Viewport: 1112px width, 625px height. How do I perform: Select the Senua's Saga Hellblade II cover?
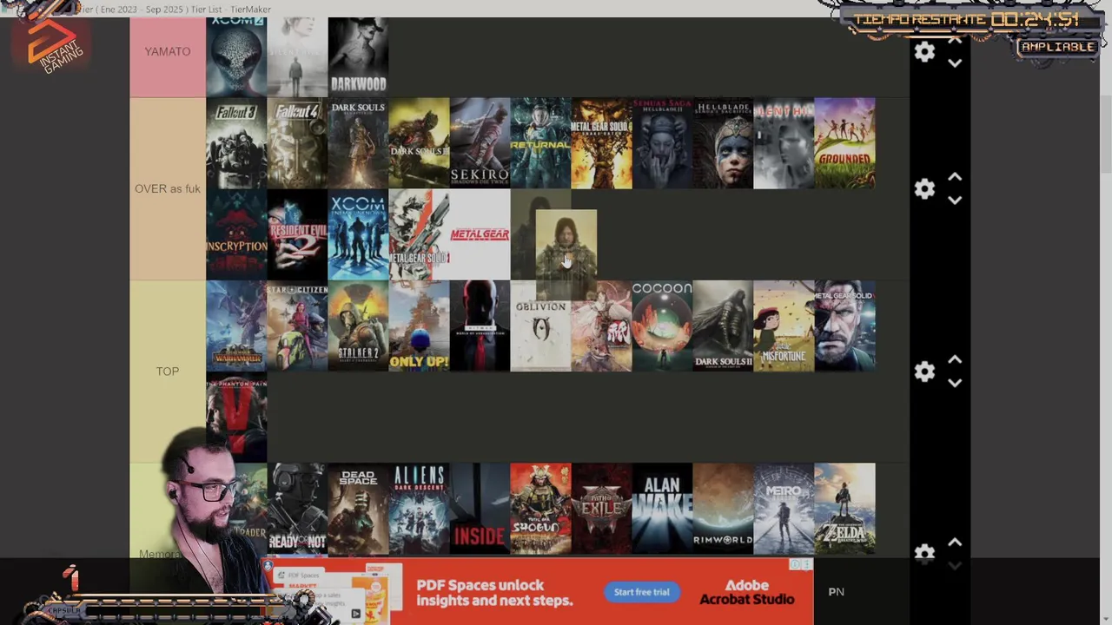662,143
